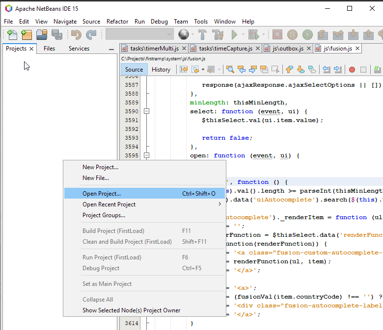
Task: Click the New File toolbar icon
Action: 11,34
